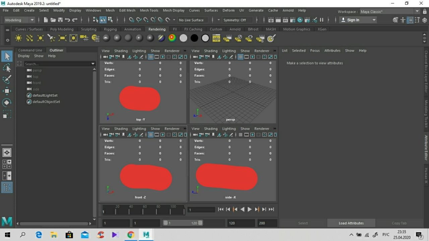Open Google Chrome in taskbar
The image size is (429, 241).
[x=131, y=235]
